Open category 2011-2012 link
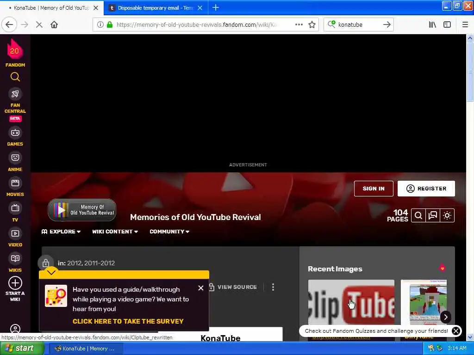This screenshot has width=474, height=355. [99, 263]
